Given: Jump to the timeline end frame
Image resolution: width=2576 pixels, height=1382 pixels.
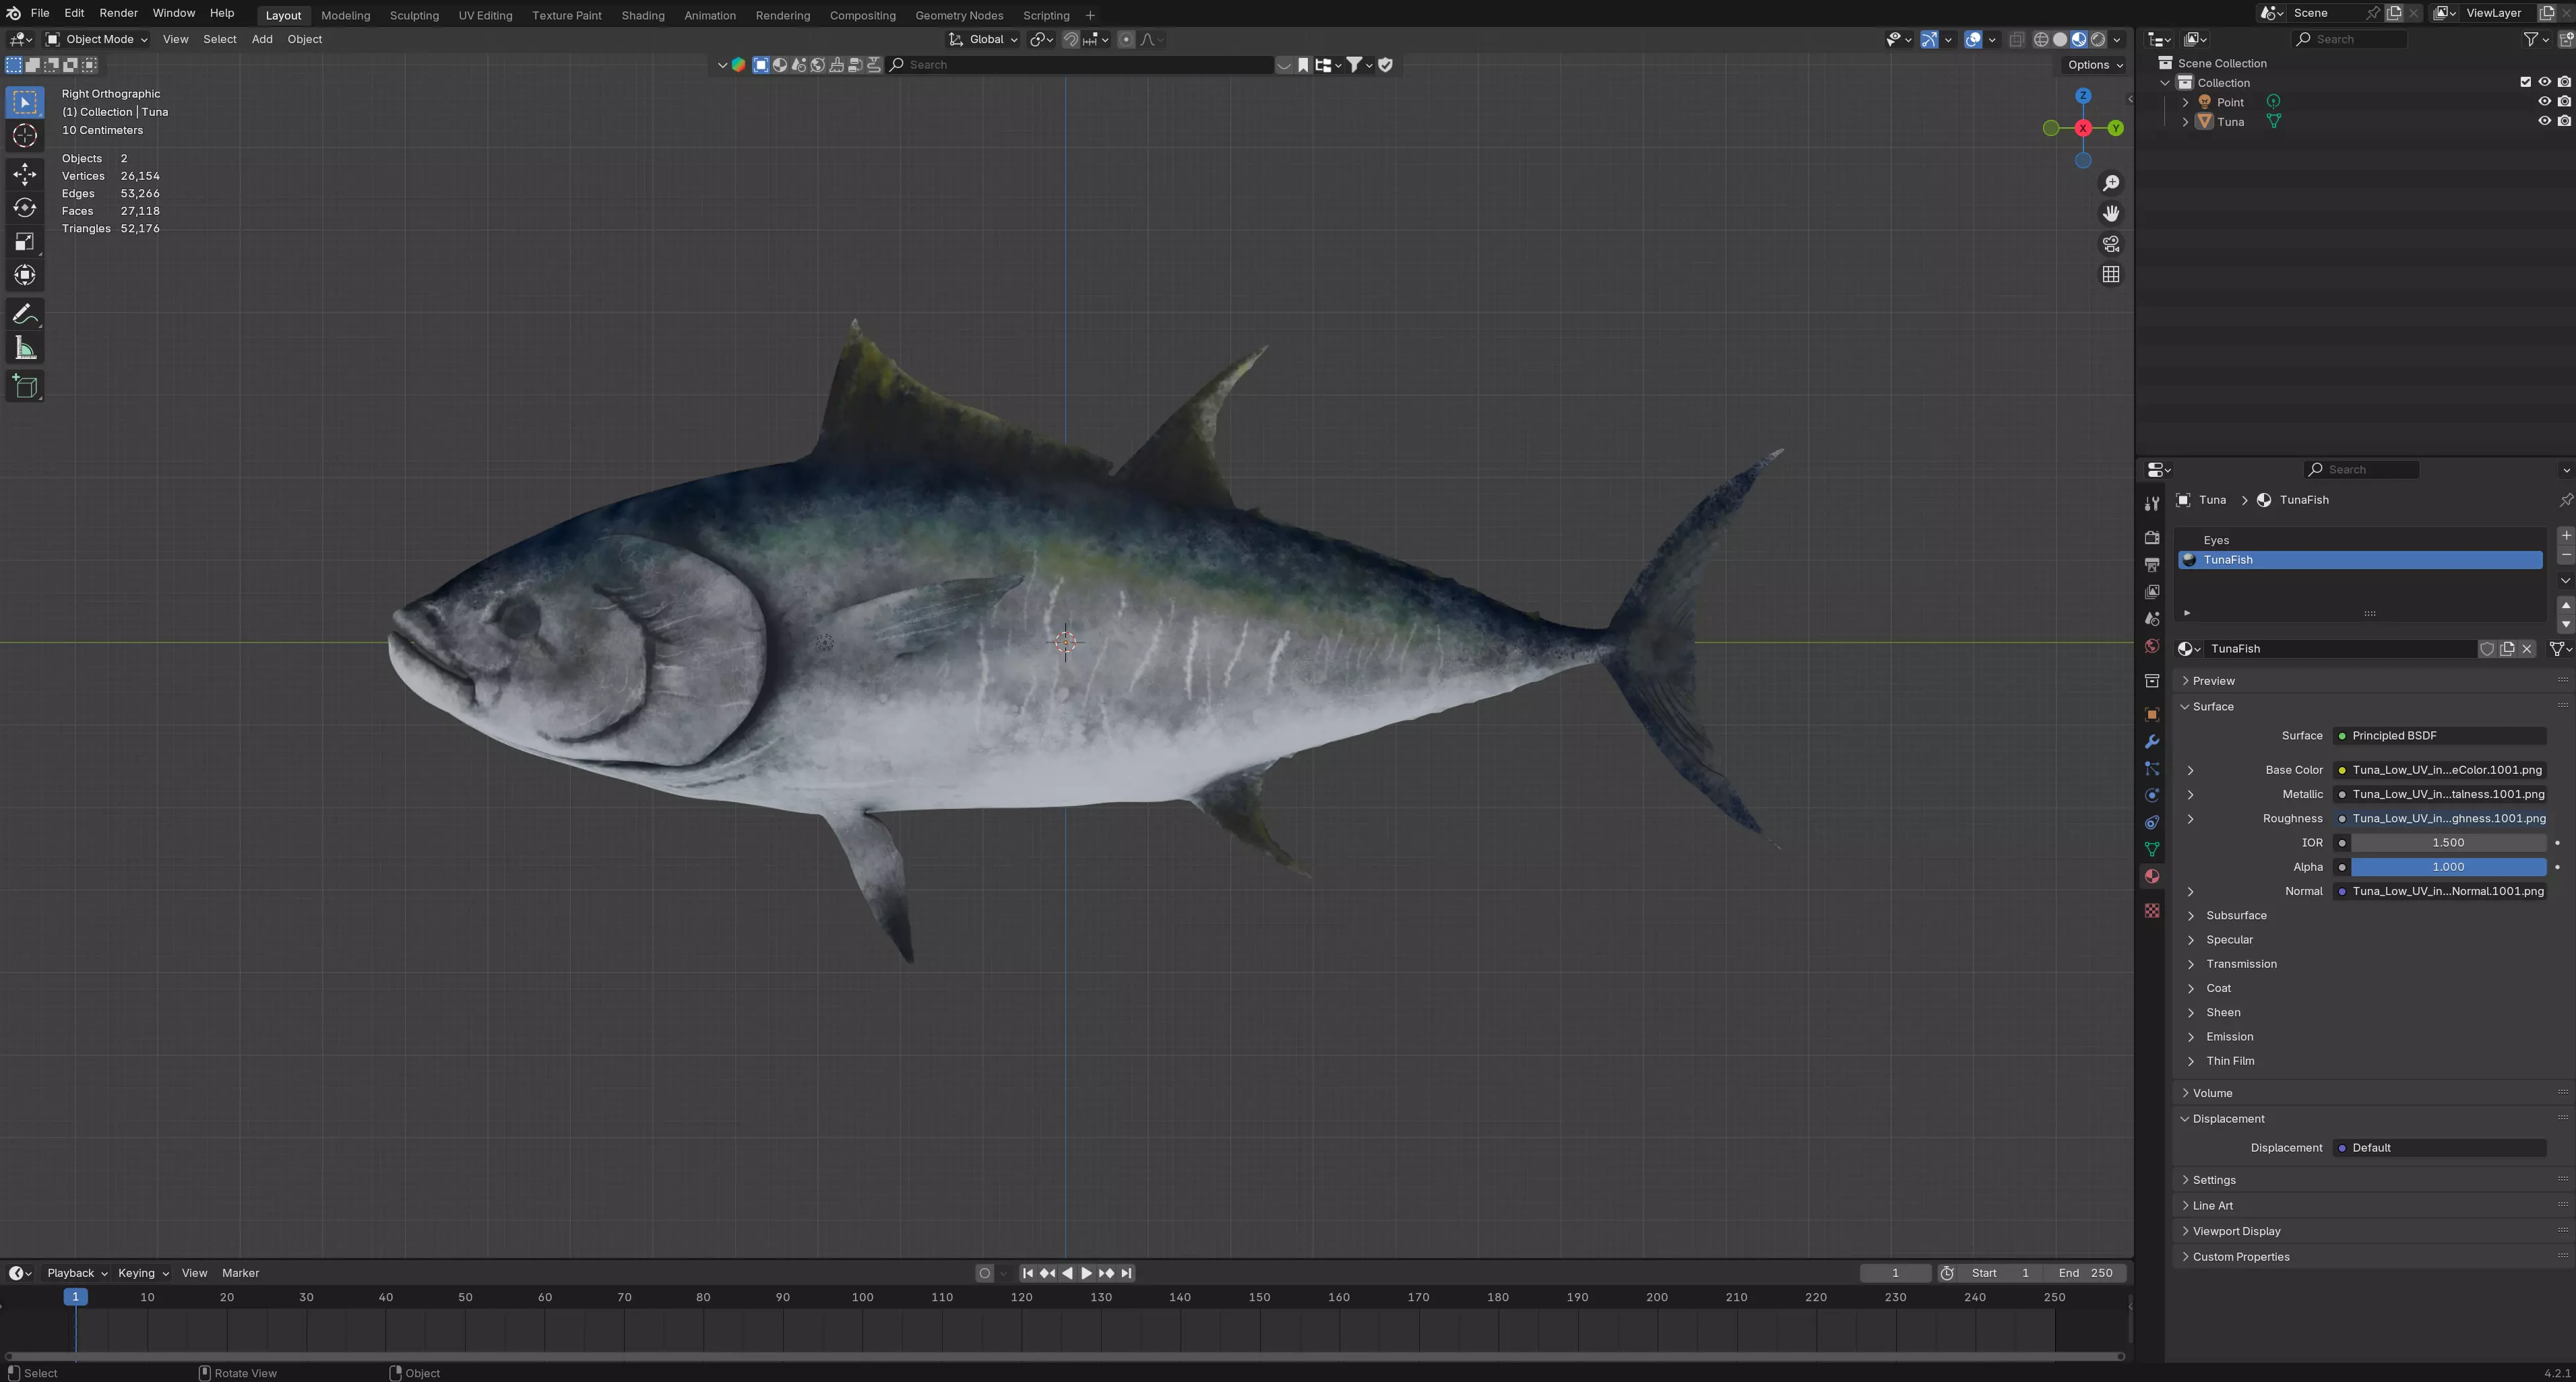Looking at the screenshot, I should [x=1126, y=1273].
